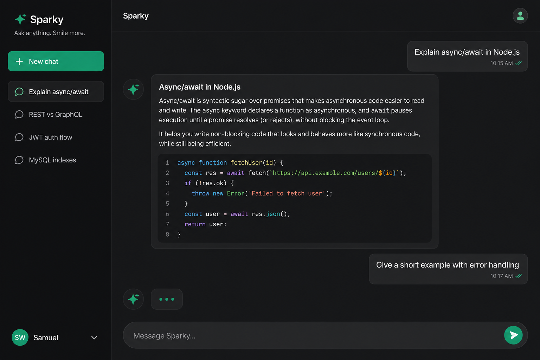This screenshot has height=360, width=540.
Task: Open the MySQL indexes conversation
Action: 56,160
